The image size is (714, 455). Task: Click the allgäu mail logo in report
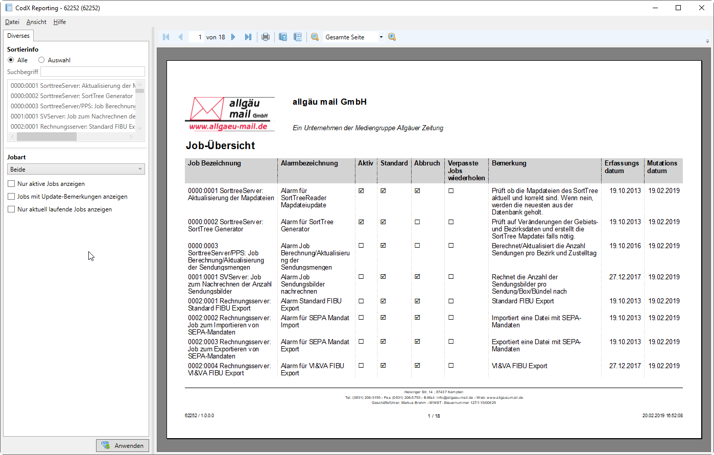point(230,114)
